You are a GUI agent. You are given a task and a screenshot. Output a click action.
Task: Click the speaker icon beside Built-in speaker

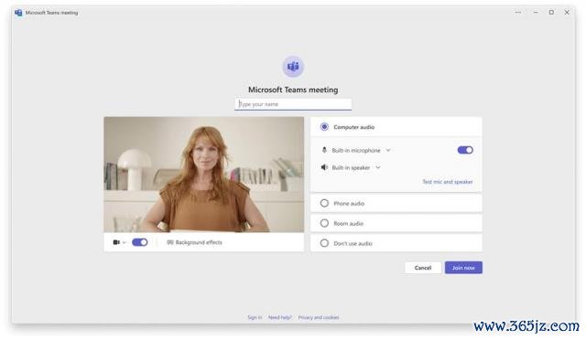324,167
